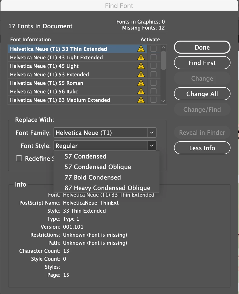Open the Font Family dropdown arrow

click(x=152, y=132)
